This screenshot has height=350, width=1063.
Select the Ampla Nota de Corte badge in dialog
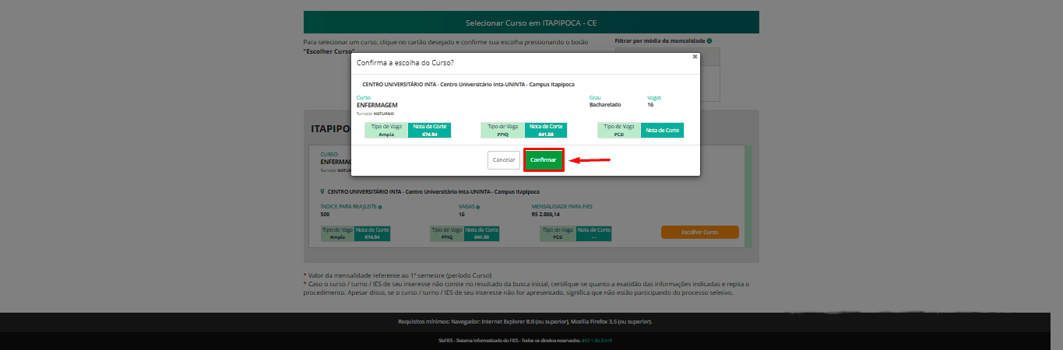429,130
